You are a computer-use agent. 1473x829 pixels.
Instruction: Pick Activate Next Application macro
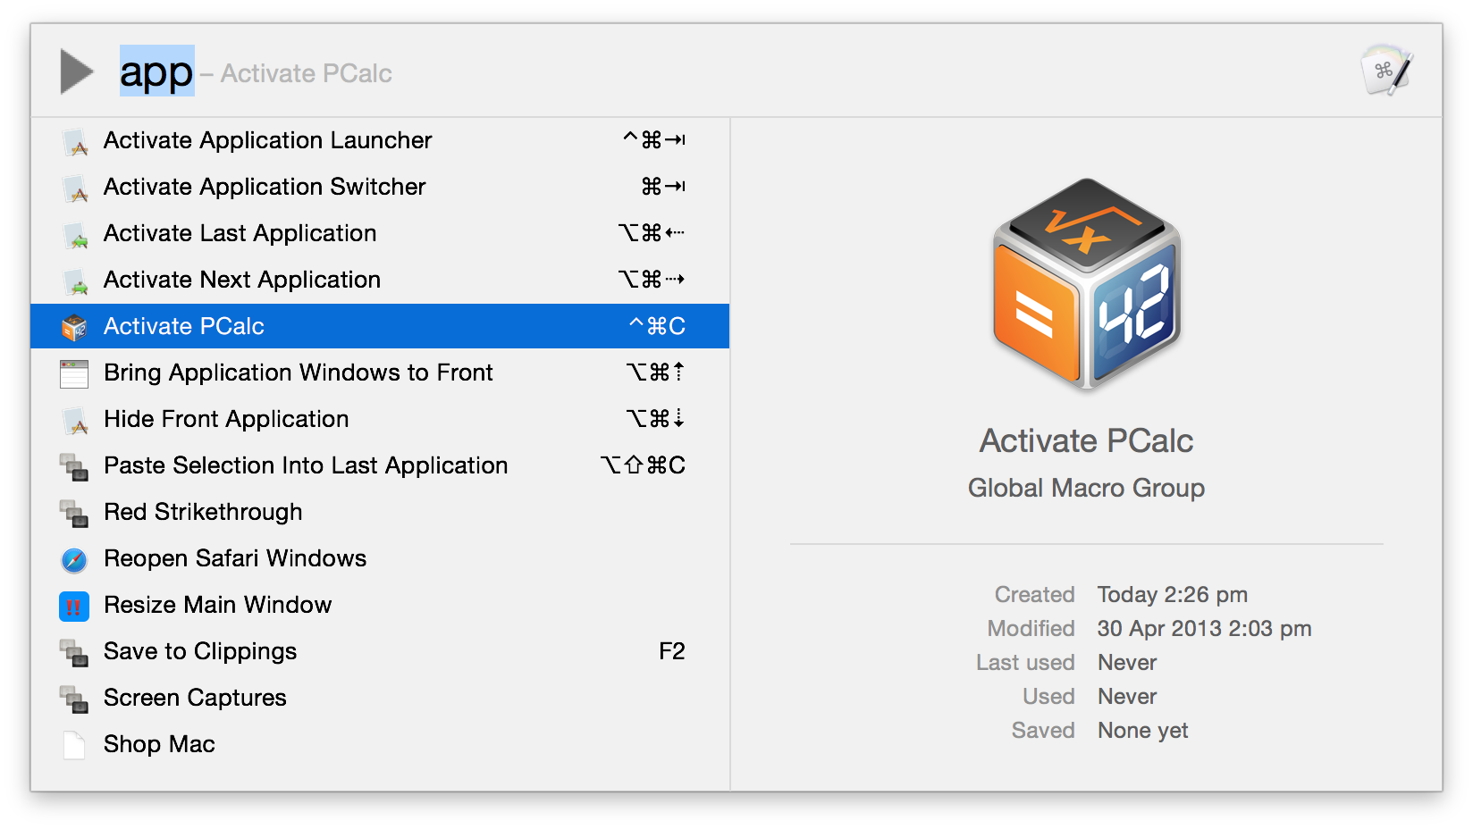pyautogui.click(x=242, y=280)
